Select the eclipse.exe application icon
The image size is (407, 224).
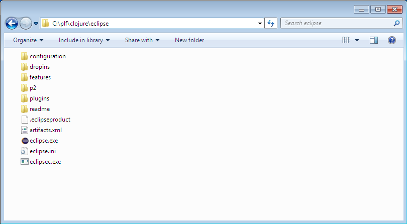(x=25, y=141)
